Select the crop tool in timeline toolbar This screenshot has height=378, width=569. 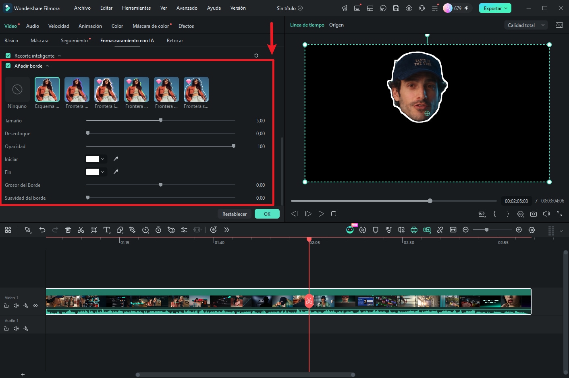coord(94,230)
